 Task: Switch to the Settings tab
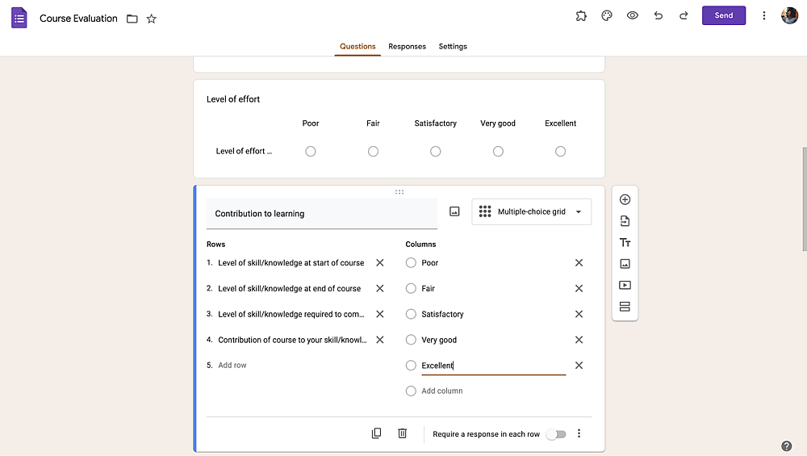pos(453,46)
